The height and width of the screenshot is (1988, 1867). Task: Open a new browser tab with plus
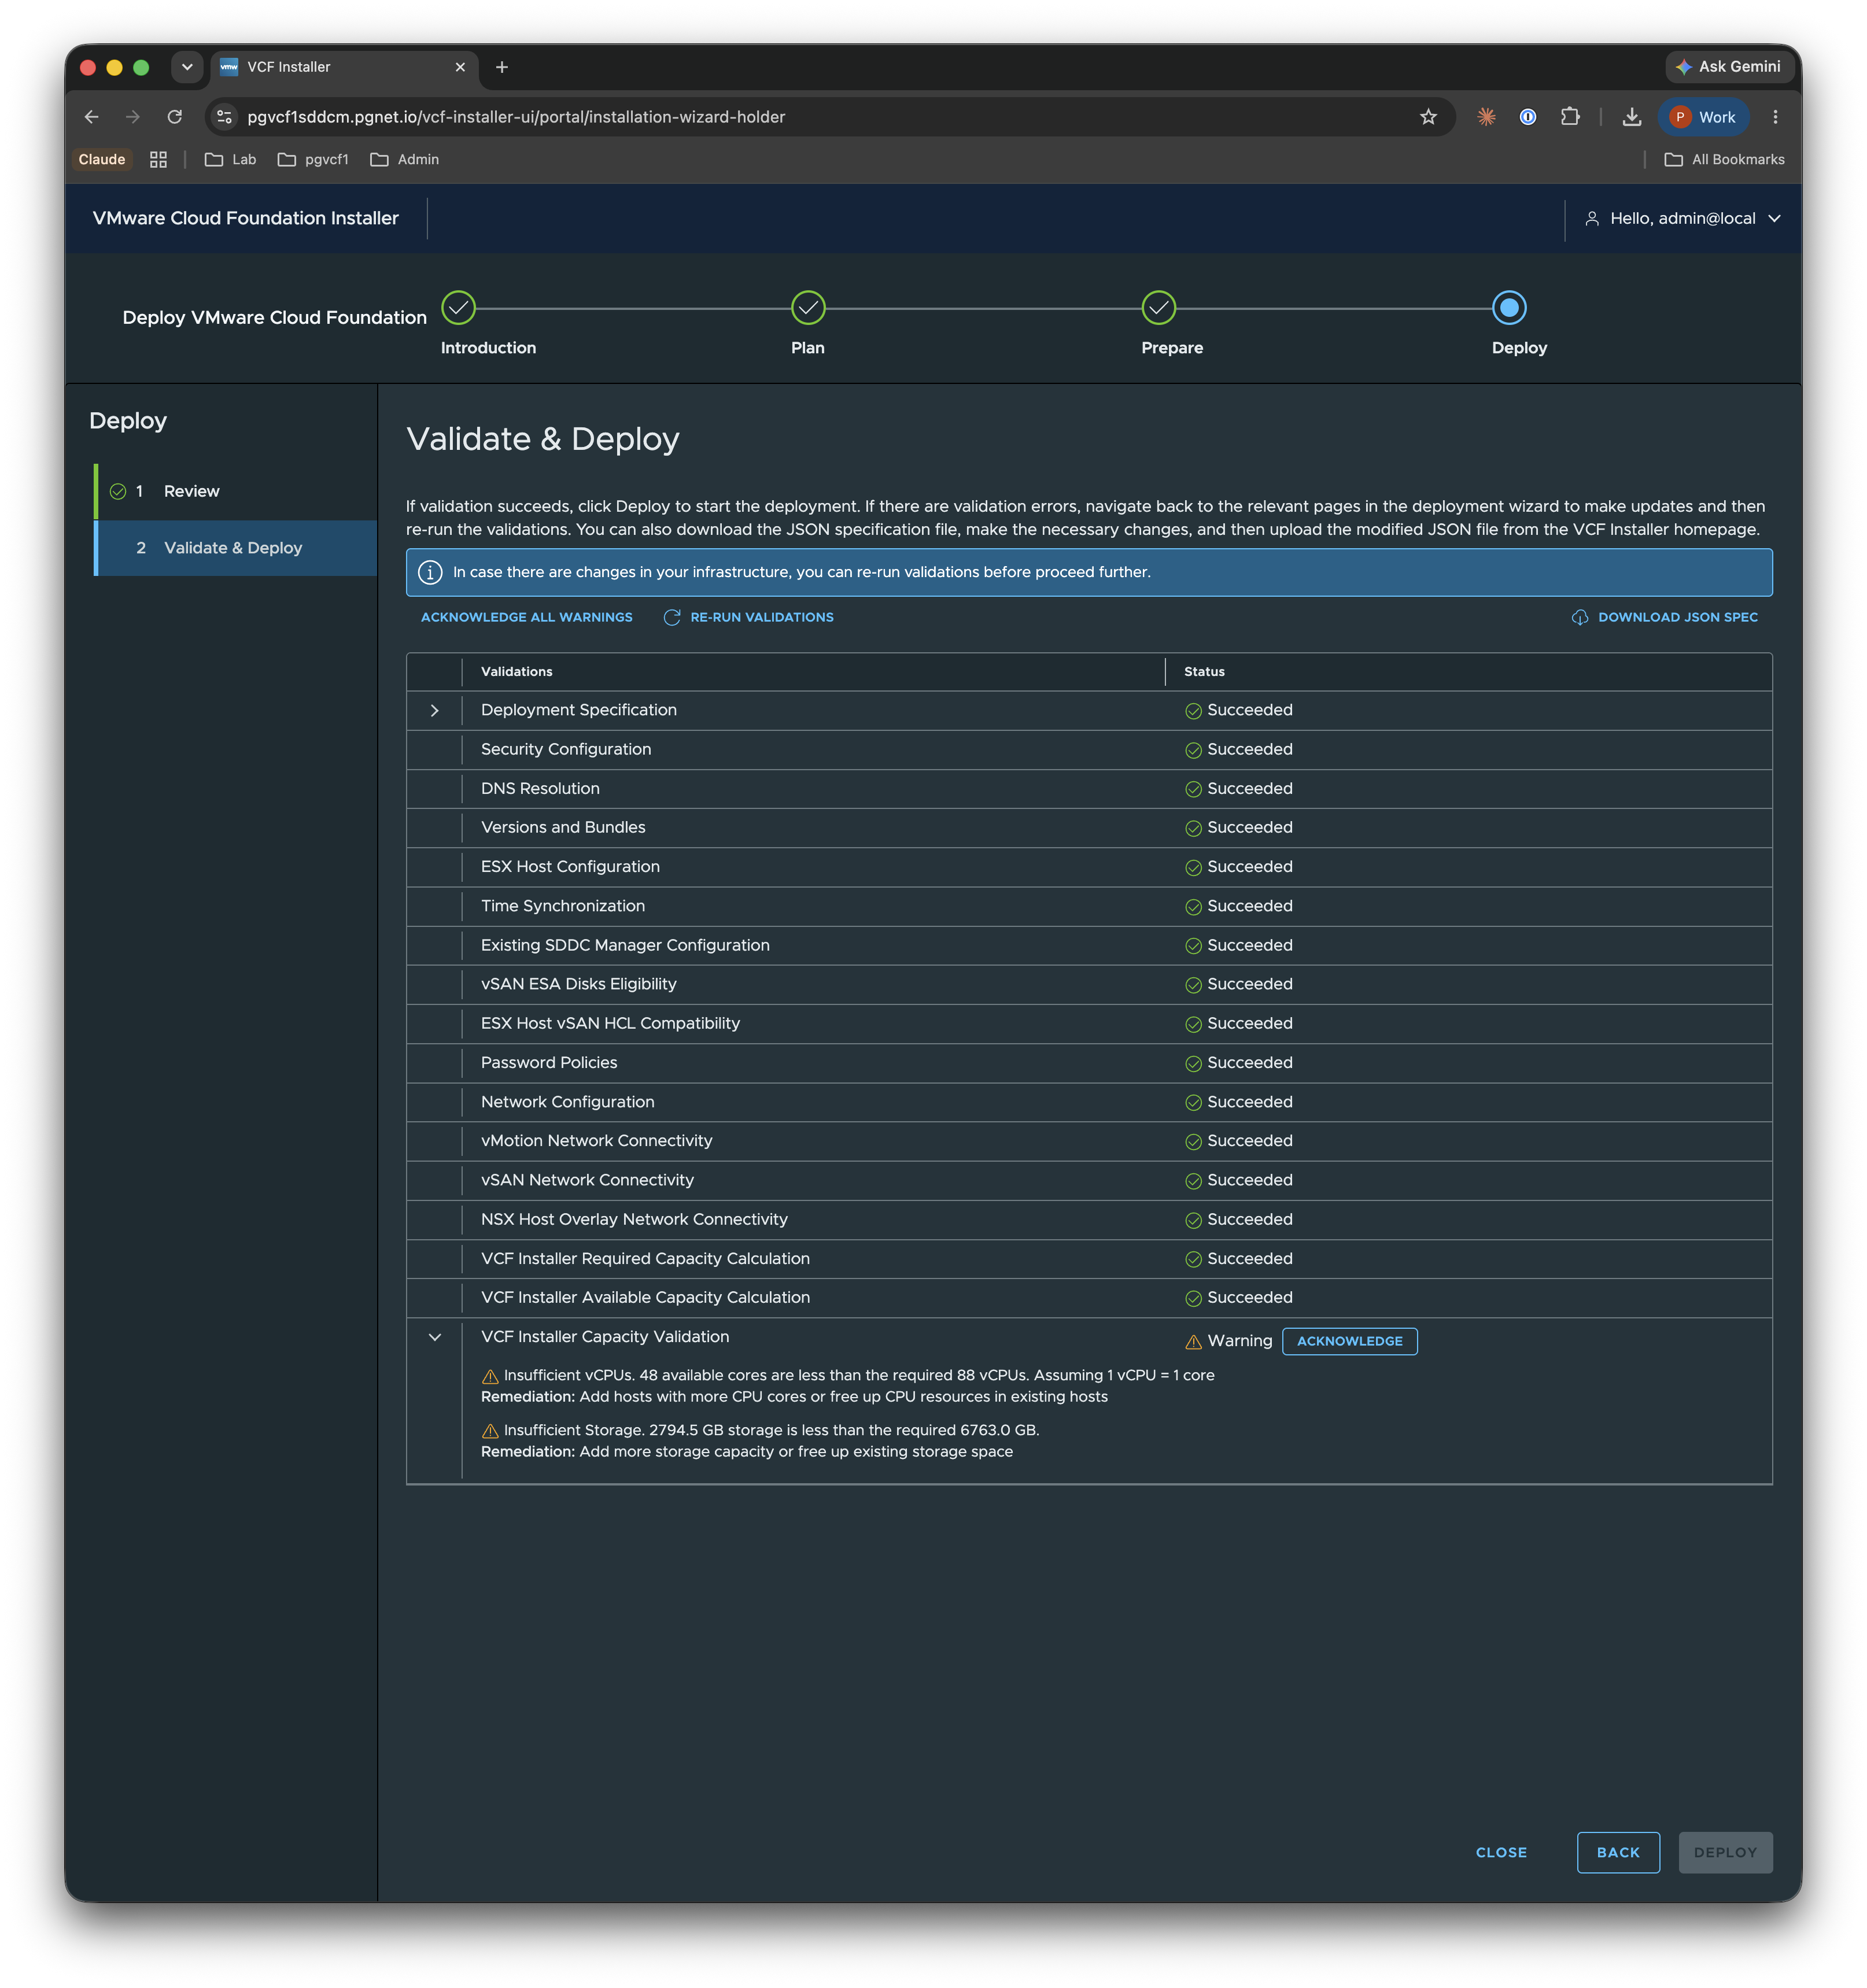[502, 67]
